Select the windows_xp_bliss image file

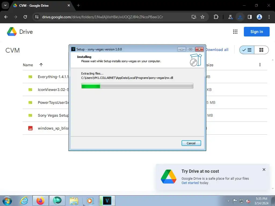tap(145, 128)
